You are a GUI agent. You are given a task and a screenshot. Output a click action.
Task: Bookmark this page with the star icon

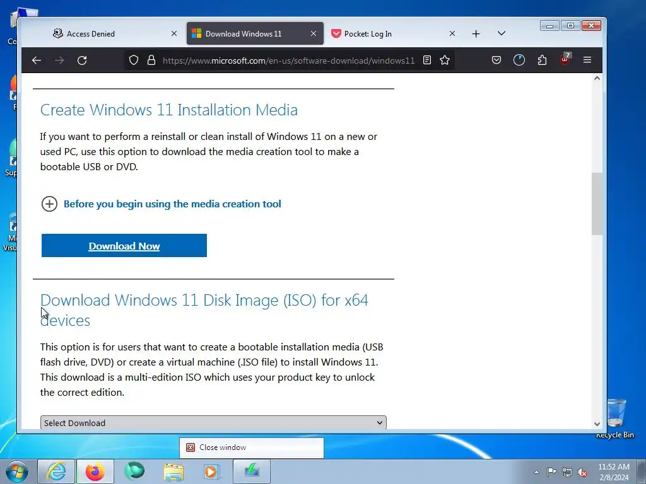445,60
